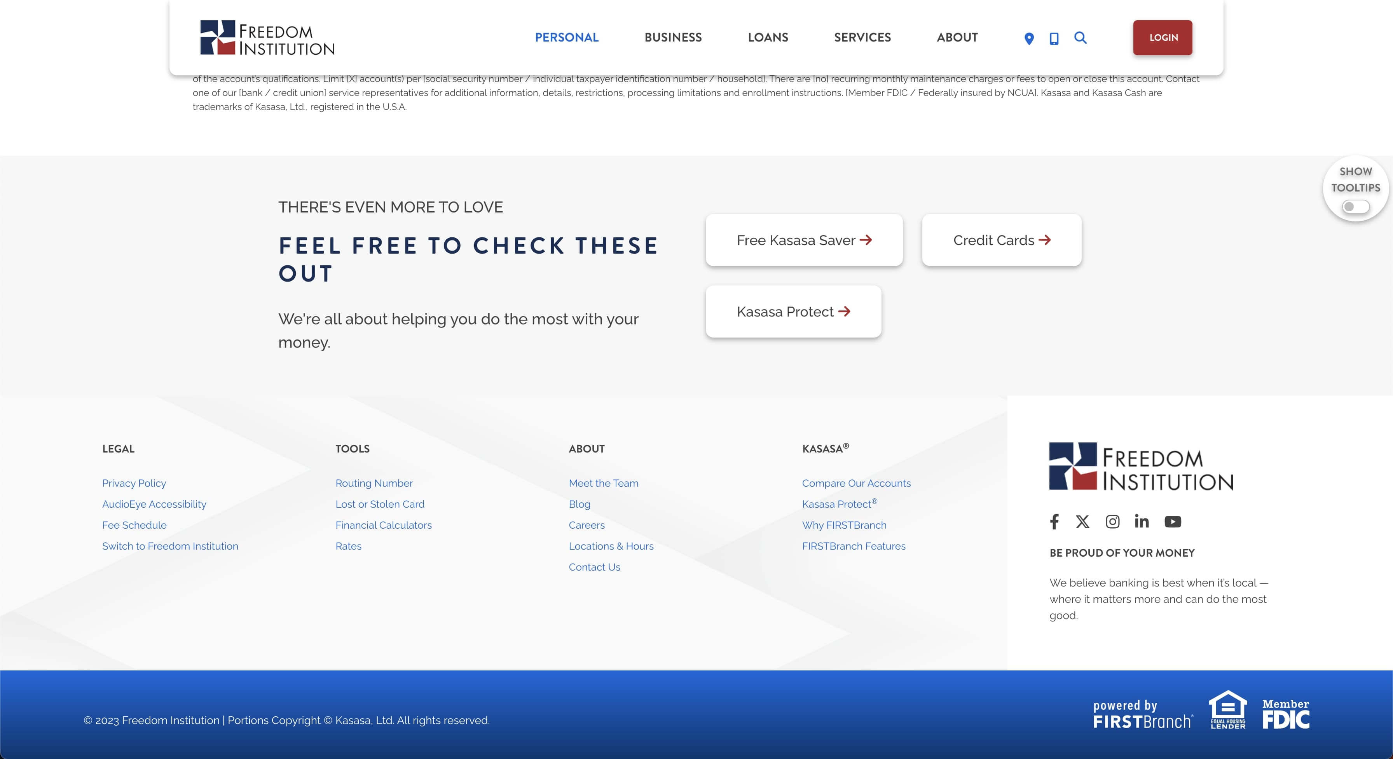Click the Freedom Institution header logo
1393x759 pixels.
(x=268, y=37)
